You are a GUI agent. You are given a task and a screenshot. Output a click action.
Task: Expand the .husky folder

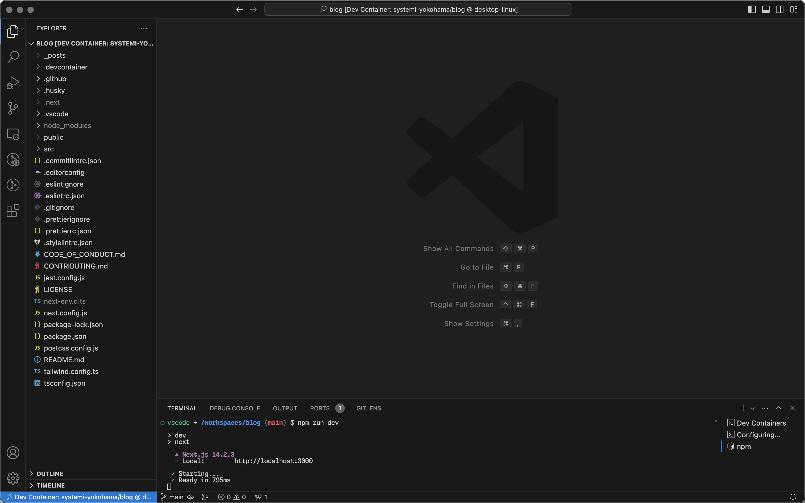pos(91,90)
